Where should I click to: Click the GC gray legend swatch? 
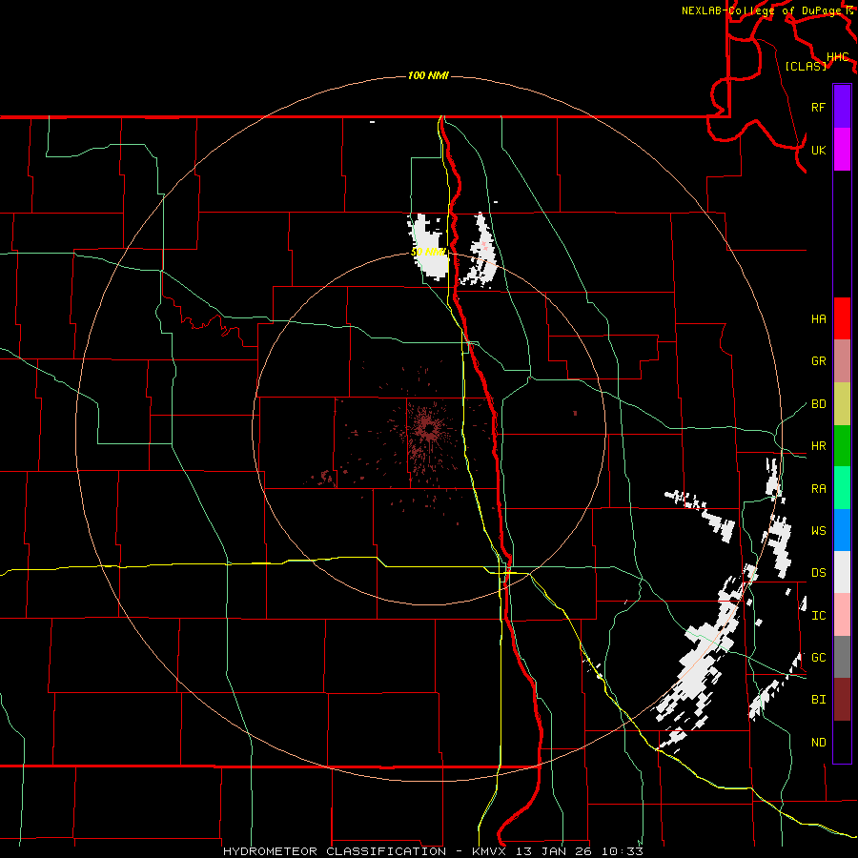pos(842,657)
